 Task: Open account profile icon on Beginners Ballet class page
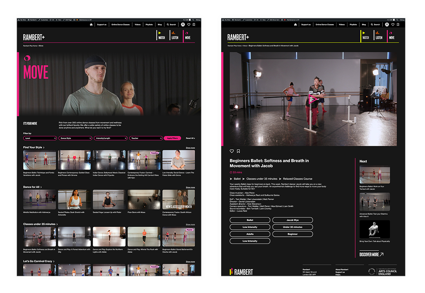click(387, 25)
